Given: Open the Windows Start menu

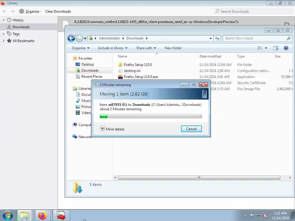Looking at the screenshot, I should pyautogui.click(x=7, y=215).
